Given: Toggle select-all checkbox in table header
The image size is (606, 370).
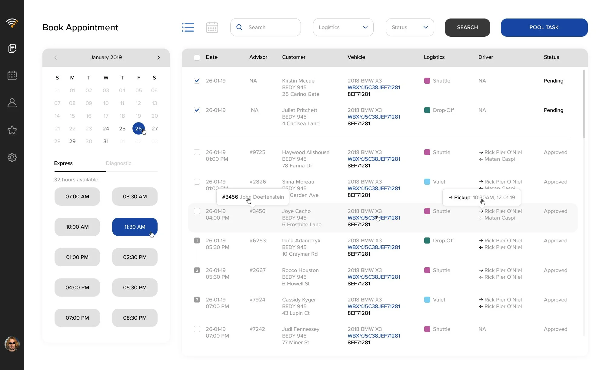Looking at the screenshot, I should 197,57.
